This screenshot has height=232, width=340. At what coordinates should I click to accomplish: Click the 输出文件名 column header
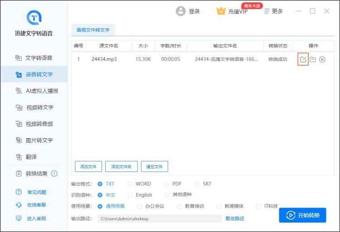pyautogui.click(x=225, y=46)
